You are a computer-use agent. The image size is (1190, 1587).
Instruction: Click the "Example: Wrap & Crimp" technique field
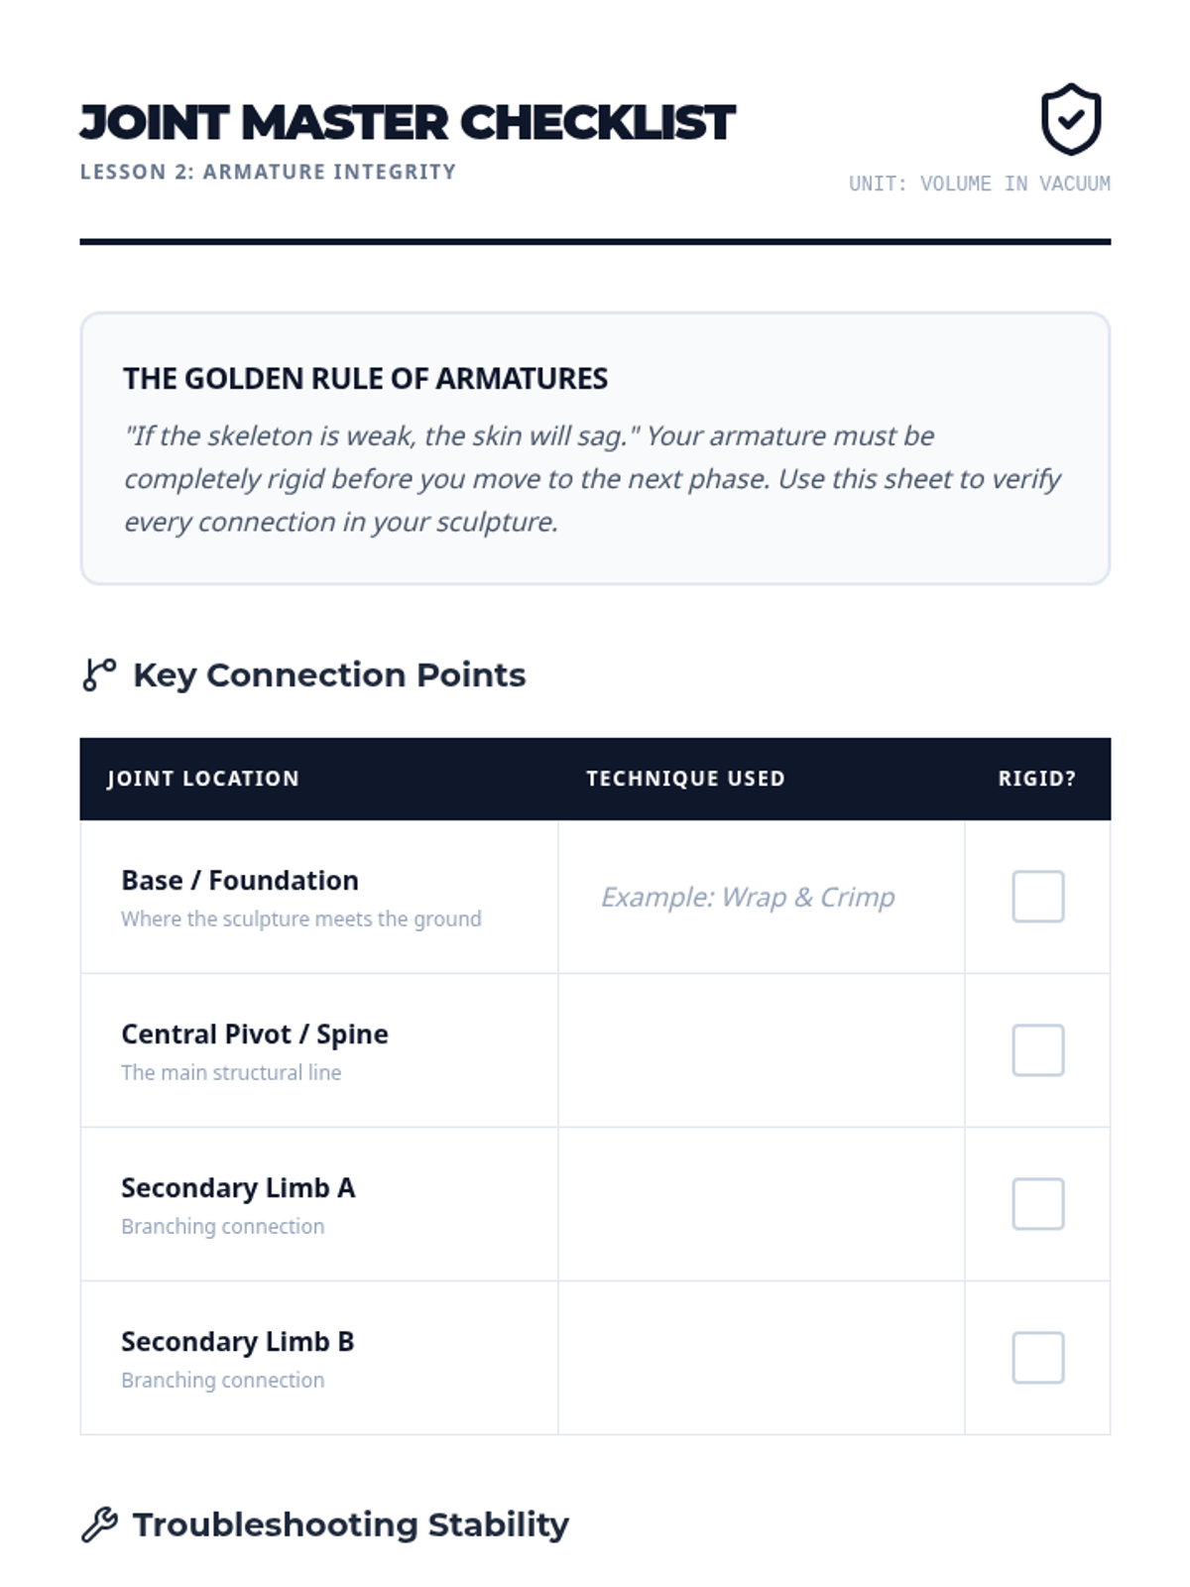748,897
